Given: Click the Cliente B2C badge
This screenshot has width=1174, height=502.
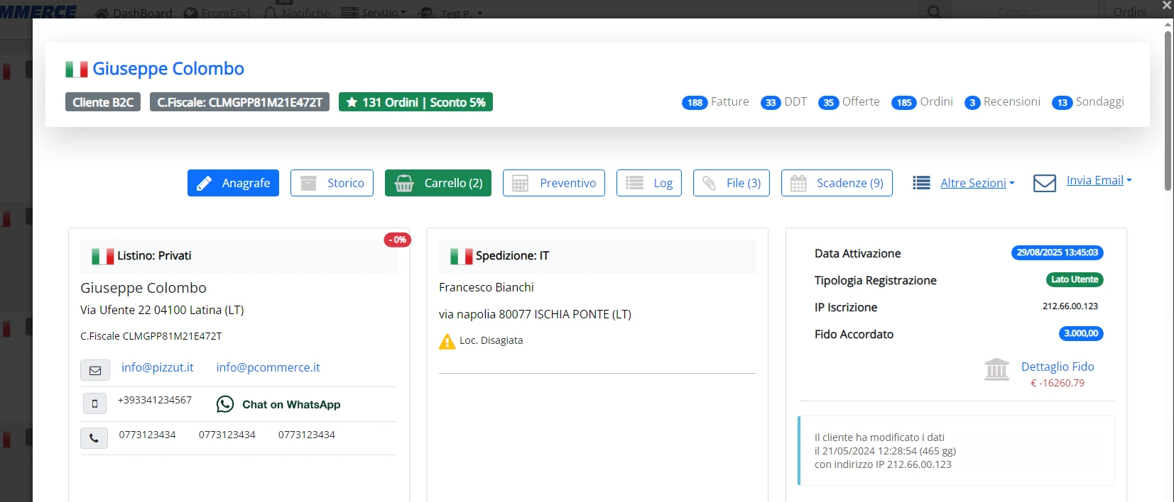Looking at the screenshot, I should tap(103, 102).
